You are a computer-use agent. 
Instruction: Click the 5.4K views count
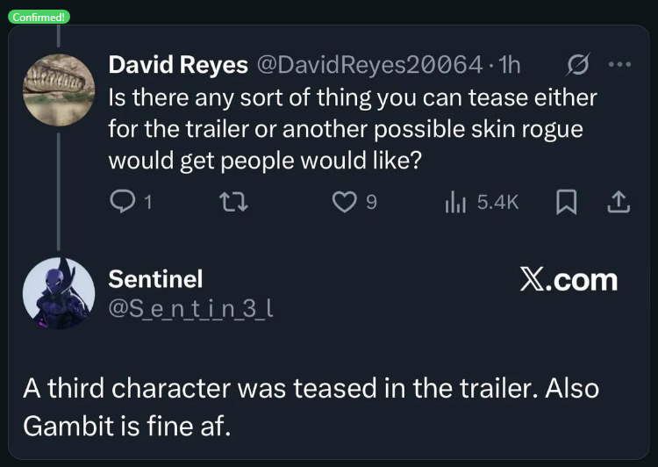(497, 202)
